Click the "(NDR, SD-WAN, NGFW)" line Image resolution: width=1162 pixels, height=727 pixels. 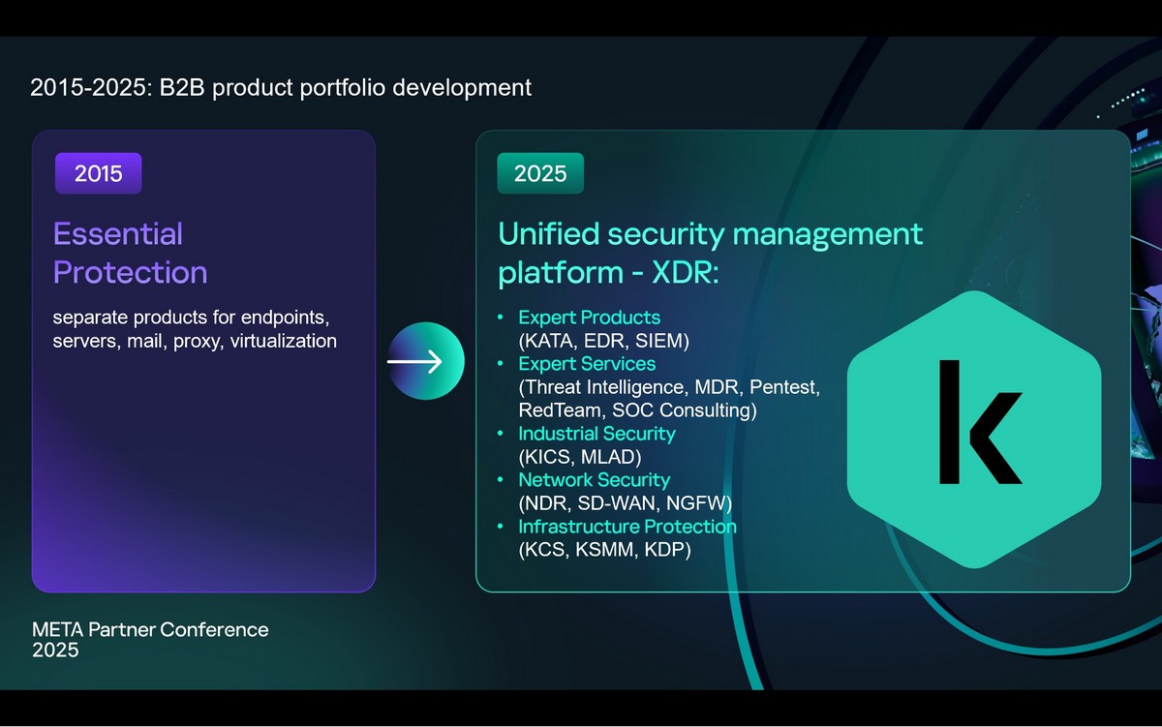pos(625,503)
